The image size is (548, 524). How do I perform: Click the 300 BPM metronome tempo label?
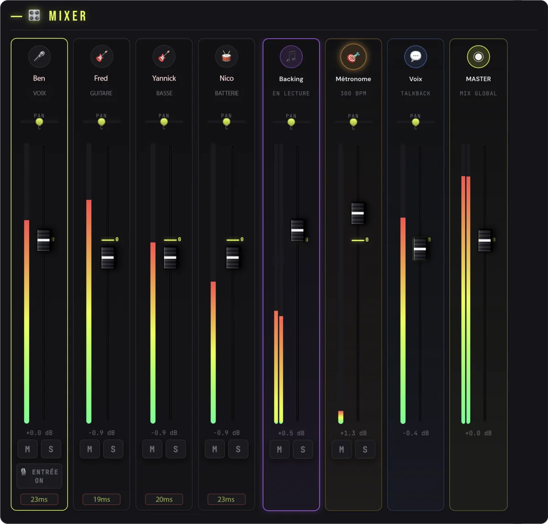point(353,93)
